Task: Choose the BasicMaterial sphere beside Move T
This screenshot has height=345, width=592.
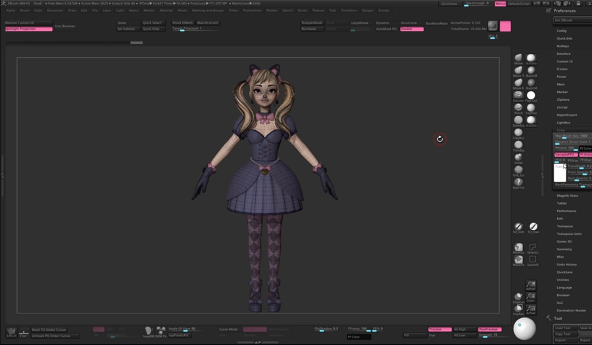Action: 531,70
